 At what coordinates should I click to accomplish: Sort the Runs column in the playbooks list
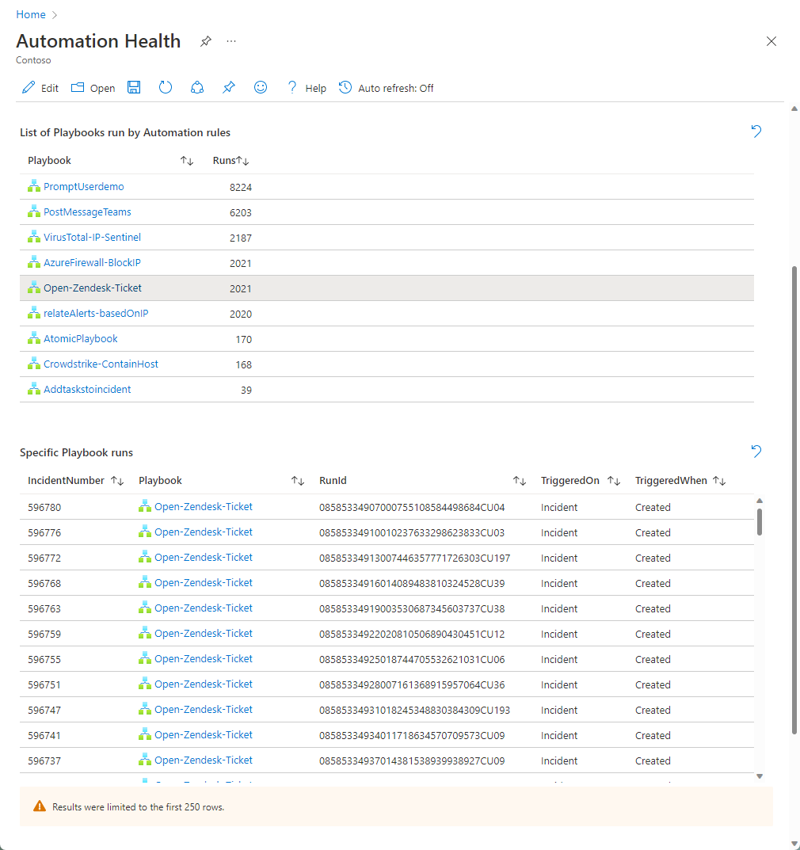coord(243,161)
